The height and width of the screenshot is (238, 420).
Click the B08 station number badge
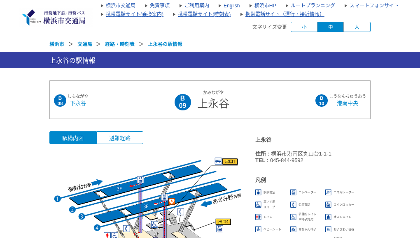pyautogui.click(x=60, y=101)
